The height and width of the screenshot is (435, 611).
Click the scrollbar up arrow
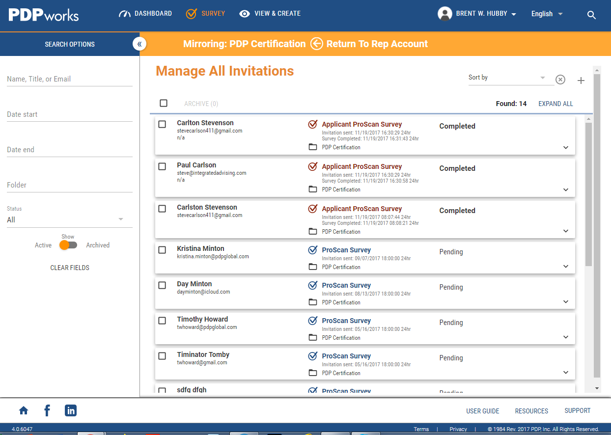pyautogui.click(x=597, y=70)
